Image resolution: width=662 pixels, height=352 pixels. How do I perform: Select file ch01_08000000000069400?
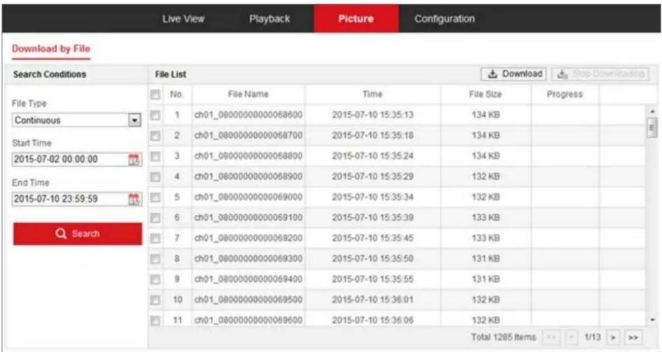pyautogui.click(x=248, y=279)
